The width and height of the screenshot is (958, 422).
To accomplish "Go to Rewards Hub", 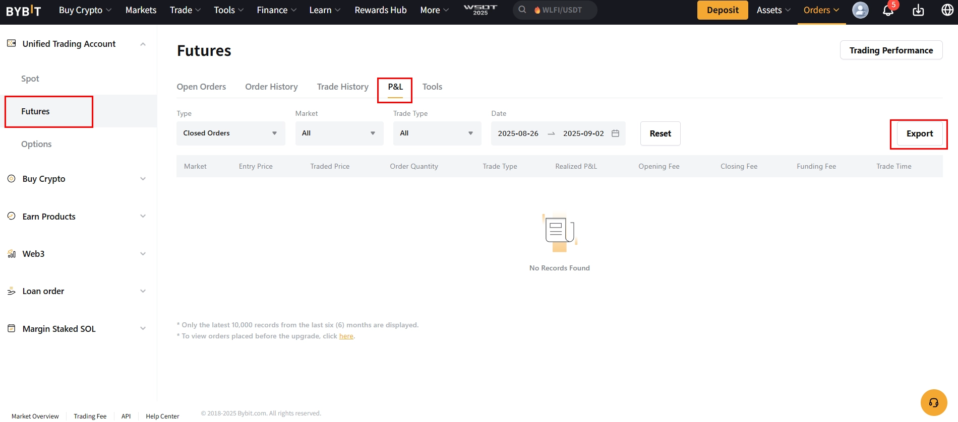I will point(380,10).
